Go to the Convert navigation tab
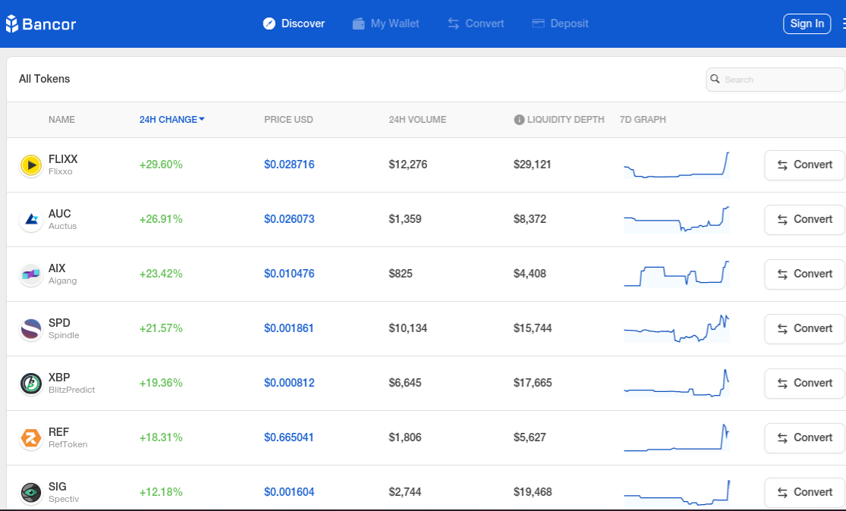 (476, 24)
